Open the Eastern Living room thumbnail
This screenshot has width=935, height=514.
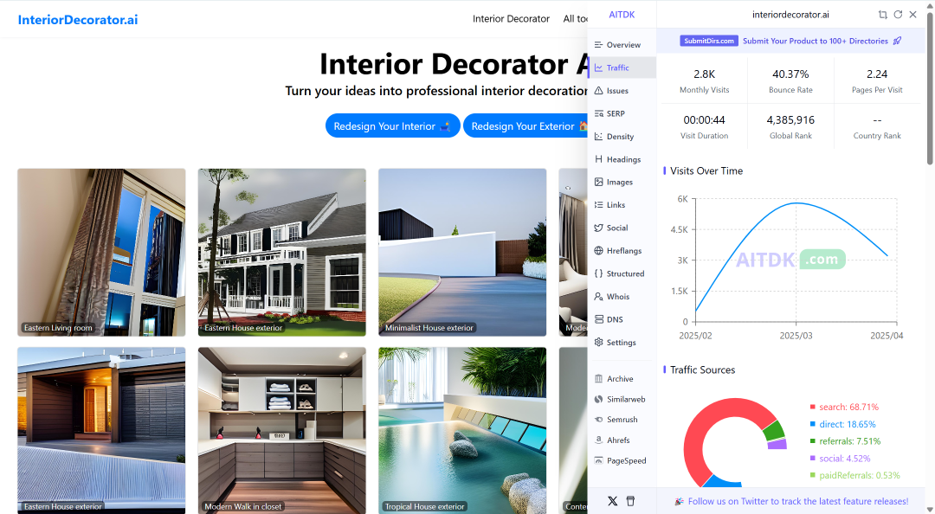pos(101,252)
